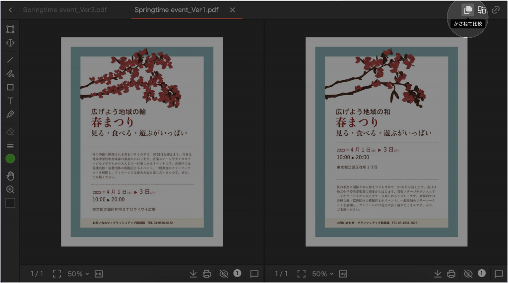Select the straight line tool

pyautogui.click(x=10, y=60)
